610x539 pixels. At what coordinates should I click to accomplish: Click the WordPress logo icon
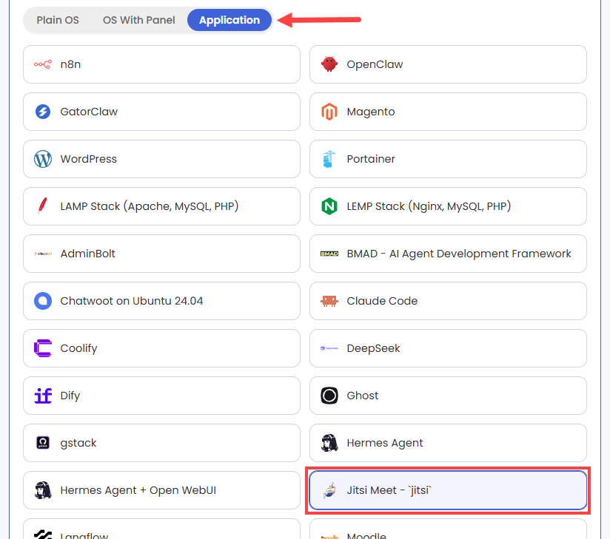click(x=43, y=159)
